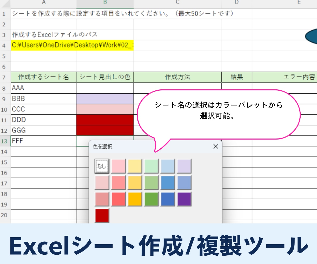This screenshot has height=264, width=317.
Task: Choose the medium green swatch in second row
Action: coord(151,183)
